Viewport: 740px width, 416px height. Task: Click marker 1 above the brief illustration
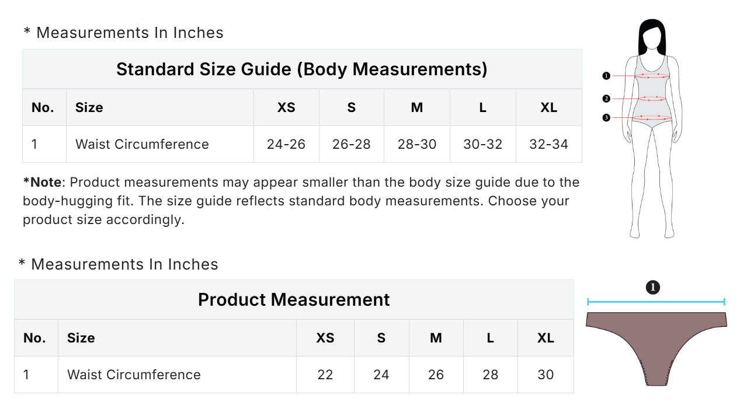pos(653,287)
